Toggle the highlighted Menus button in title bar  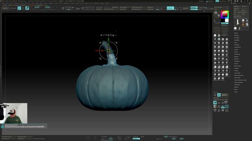[217, 1]
